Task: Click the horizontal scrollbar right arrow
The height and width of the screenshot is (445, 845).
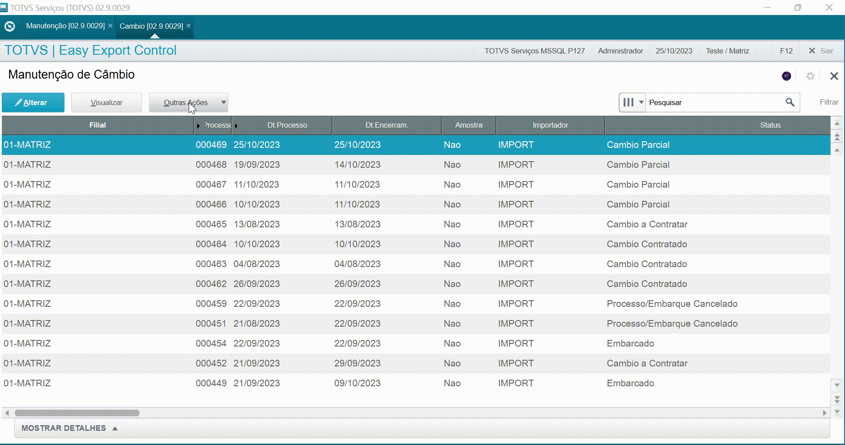Action: click(x=824, y=413)
